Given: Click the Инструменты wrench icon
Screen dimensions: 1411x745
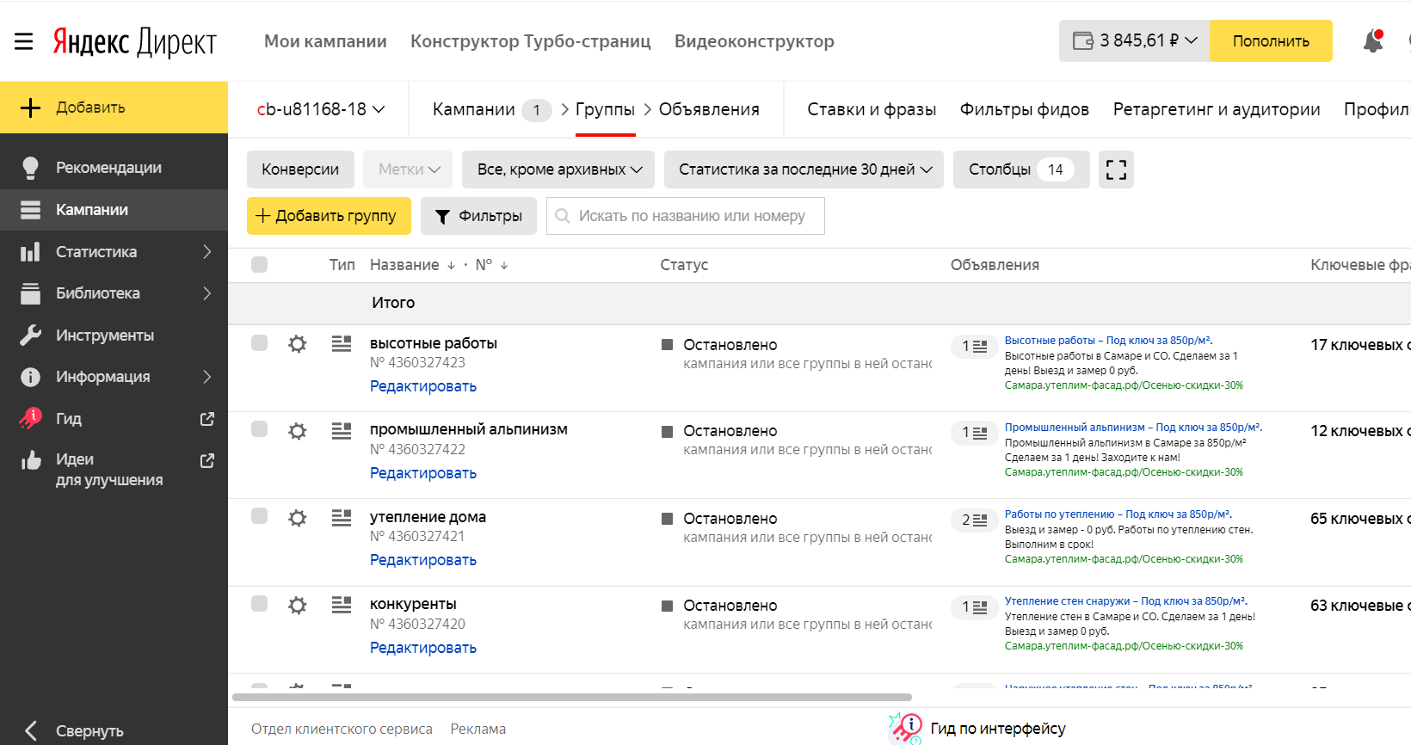Looking at the screenshot, I should 30,336.
